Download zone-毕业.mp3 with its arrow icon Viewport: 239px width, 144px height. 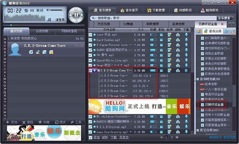(186, 35)
